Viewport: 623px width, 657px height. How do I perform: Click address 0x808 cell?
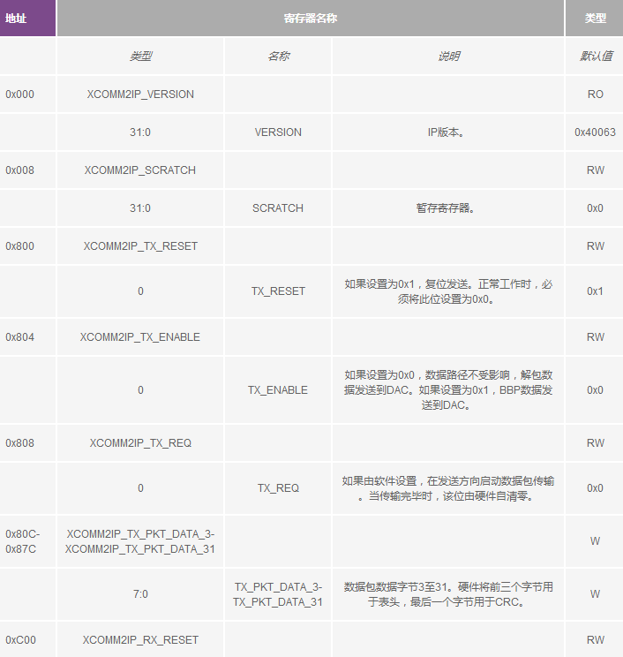click(x=19, y=442)
